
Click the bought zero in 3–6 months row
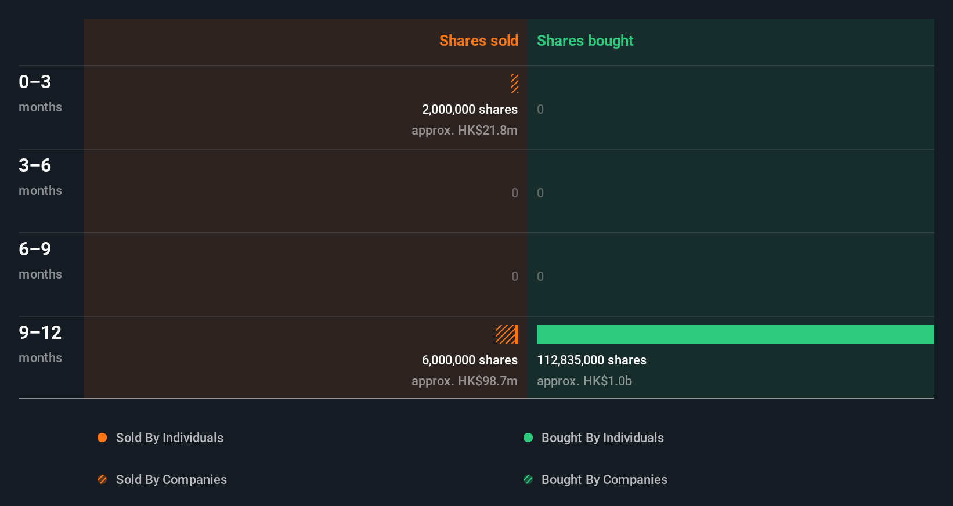click(x=540, y=193)
